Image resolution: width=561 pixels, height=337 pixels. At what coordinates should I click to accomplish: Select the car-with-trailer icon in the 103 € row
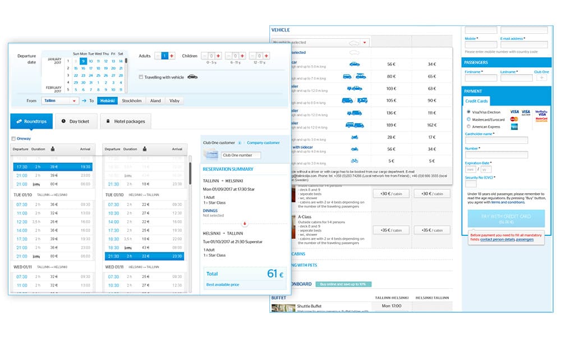(x=354, y=88)
